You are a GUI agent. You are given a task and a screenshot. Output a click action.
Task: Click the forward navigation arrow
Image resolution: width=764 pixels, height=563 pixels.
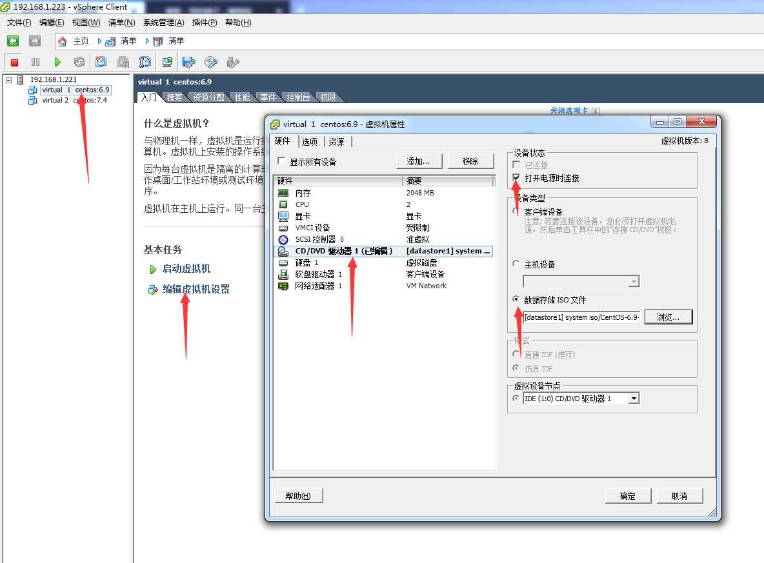(35, 41)
